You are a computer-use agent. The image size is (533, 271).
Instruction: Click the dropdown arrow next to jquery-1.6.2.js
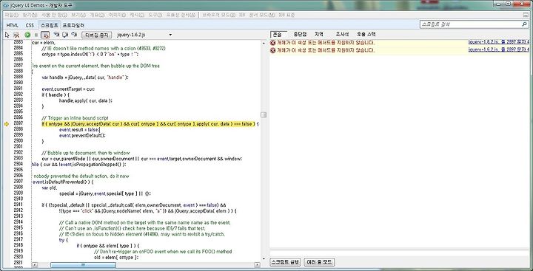pyautogui.click(x=170, y=35)
